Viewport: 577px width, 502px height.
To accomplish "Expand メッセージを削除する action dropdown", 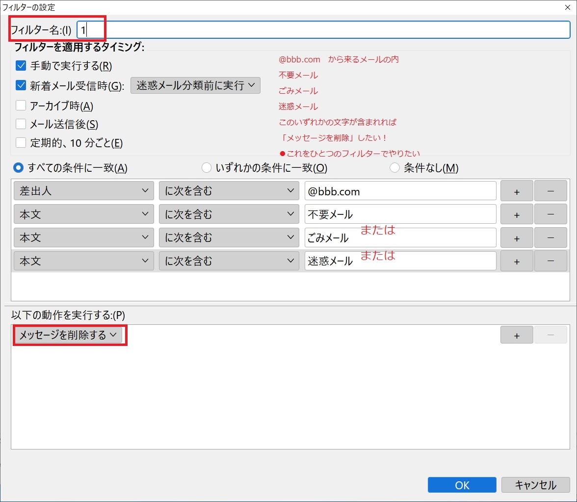I will pyautogui.click(x=68, y=335).
